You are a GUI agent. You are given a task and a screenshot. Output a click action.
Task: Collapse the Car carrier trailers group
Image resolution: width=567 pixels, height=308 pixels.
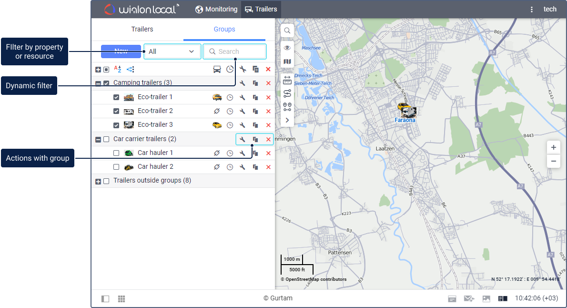pyautogui.click(x=98, y=140)
